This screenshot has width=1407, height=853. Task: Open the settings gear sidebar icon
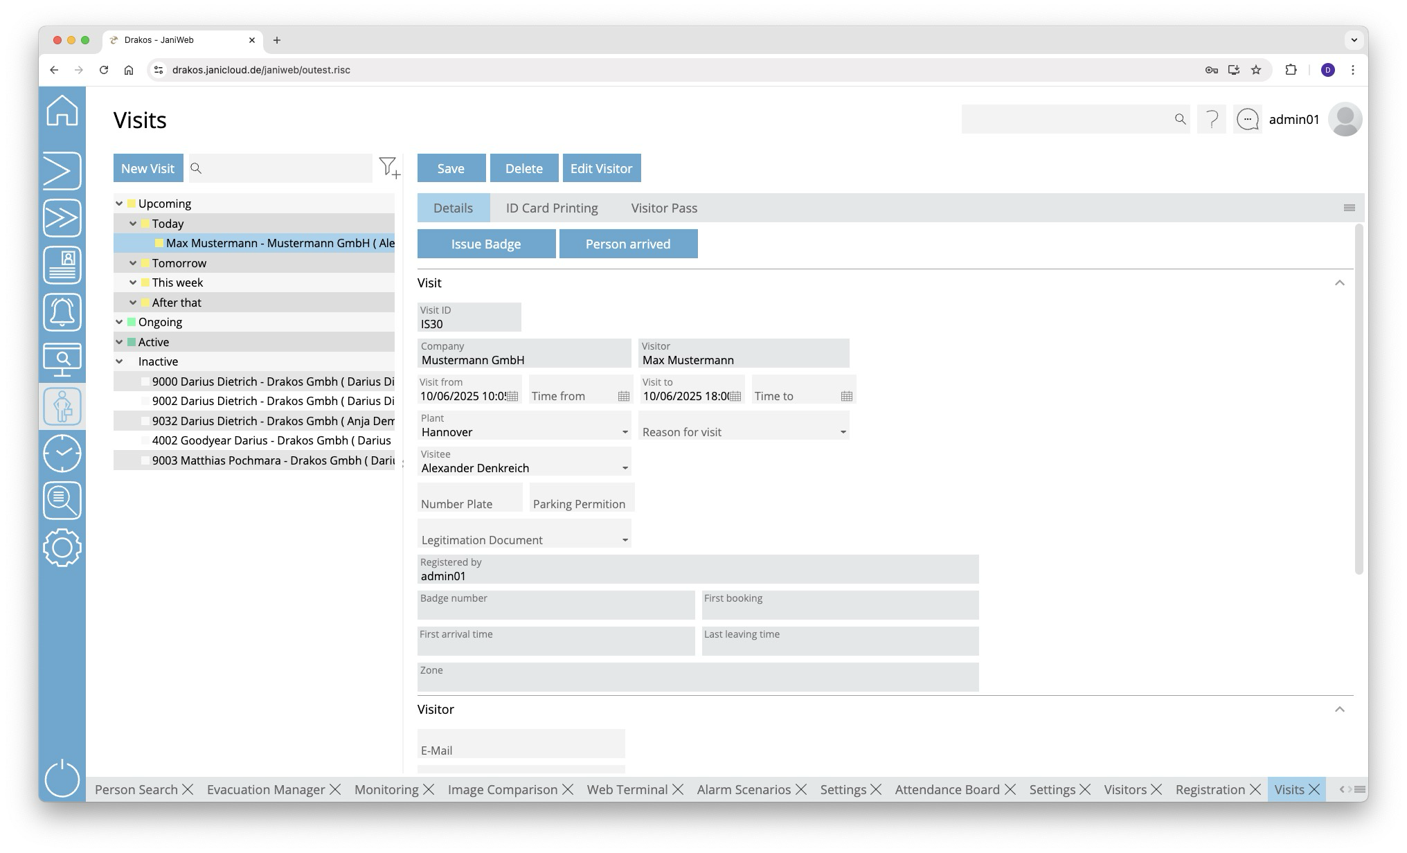(62, 548)
